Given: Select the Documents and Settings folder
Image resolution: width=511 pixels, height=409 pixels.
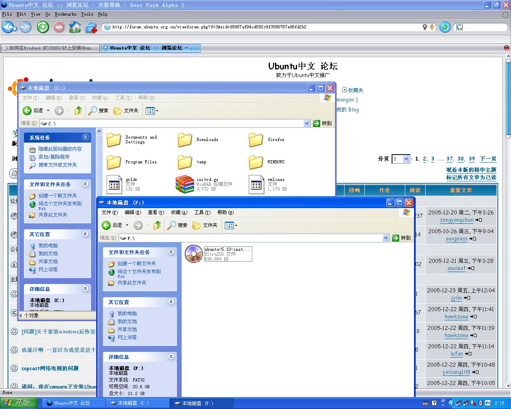Looking at the screenshot, I should pyautogui.click(x=114, y=140).
